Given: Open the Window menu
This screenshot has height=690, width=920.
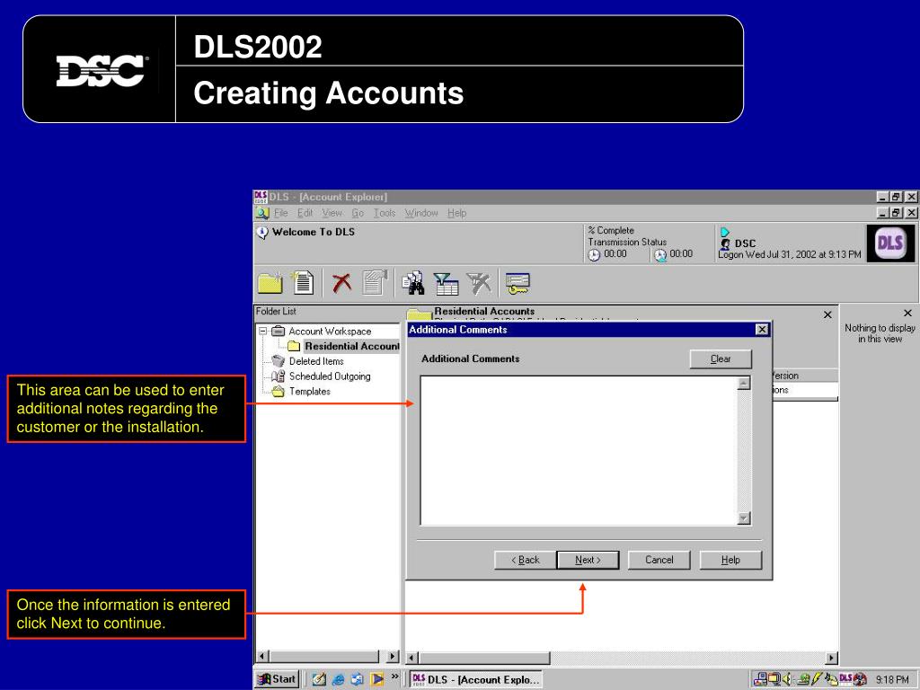Looking at the screenshot, I should coord(421,213).
